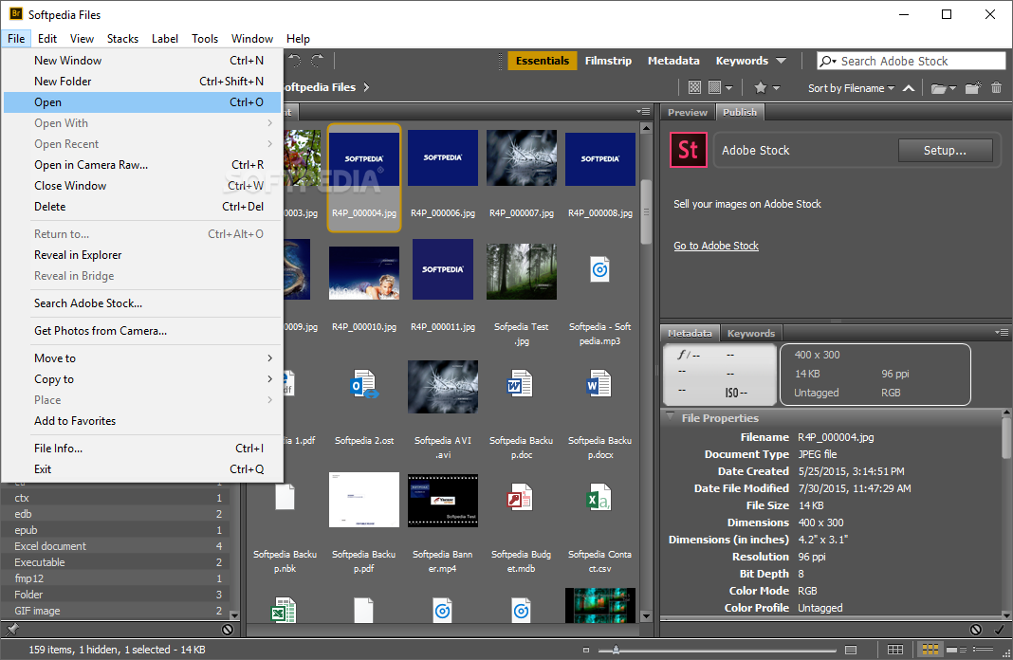Select the Softpedia - Softpedia.mp3 file icon
The height and width of the screenshot is (660, 1013).
click(599, 269)
